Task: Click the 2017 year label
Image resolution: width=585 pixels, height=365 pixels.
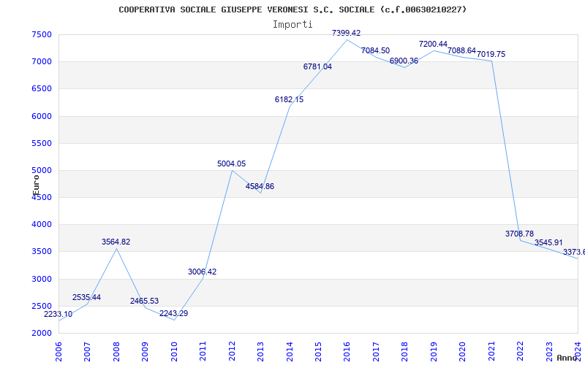Action: pyautogui.click(x=376, y=353)
